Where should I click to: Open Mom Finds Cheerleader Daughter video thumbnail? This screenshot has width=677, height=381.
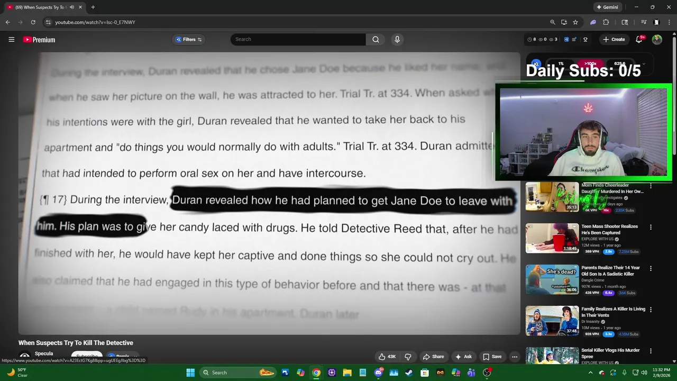(x=552, y=197)
